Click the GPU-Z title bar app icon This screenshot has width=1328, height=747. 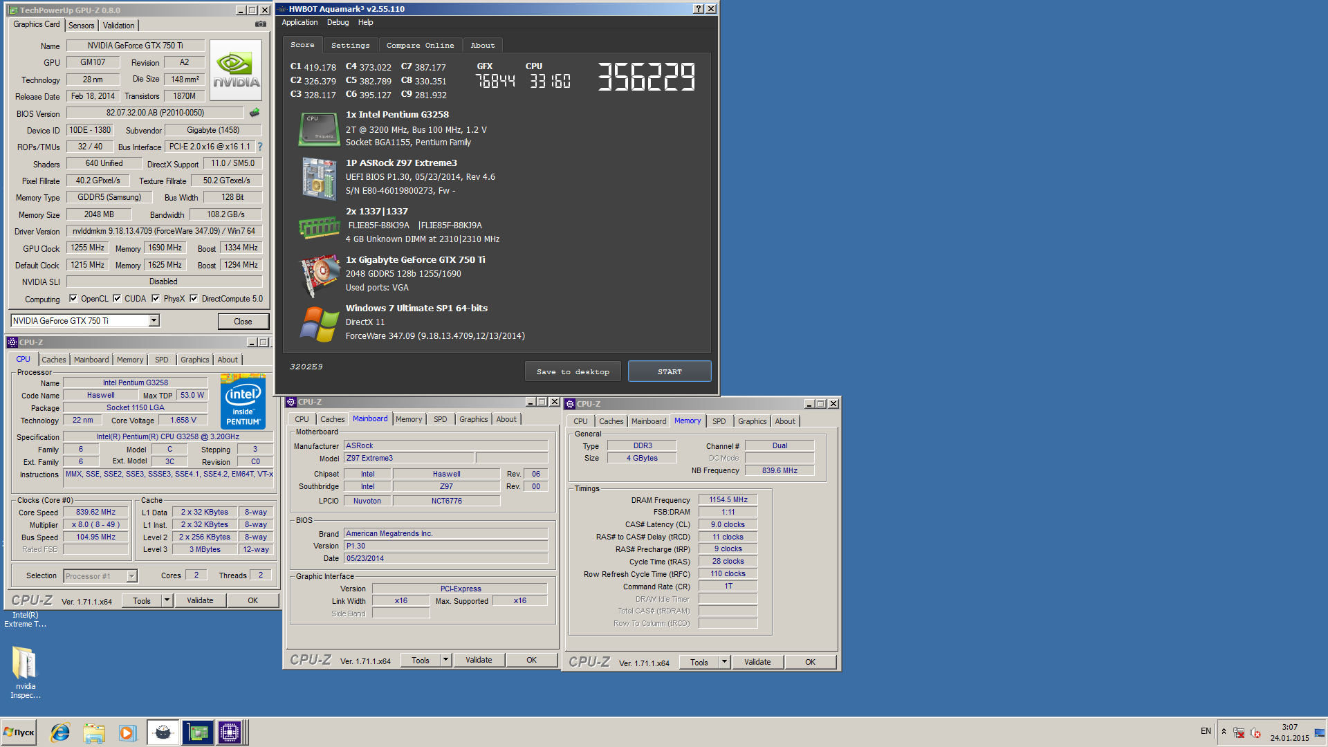coord(13,10)
